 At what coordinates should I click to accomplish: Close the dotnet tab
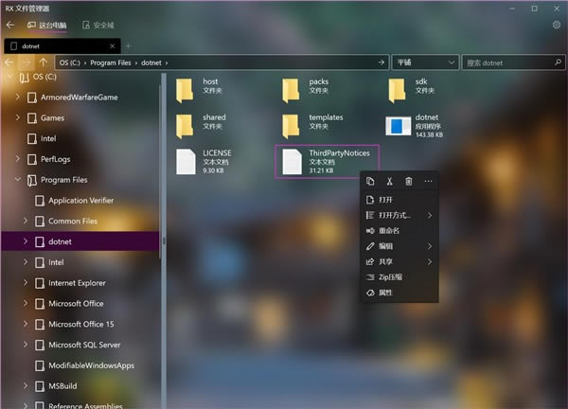coord(113,46)
